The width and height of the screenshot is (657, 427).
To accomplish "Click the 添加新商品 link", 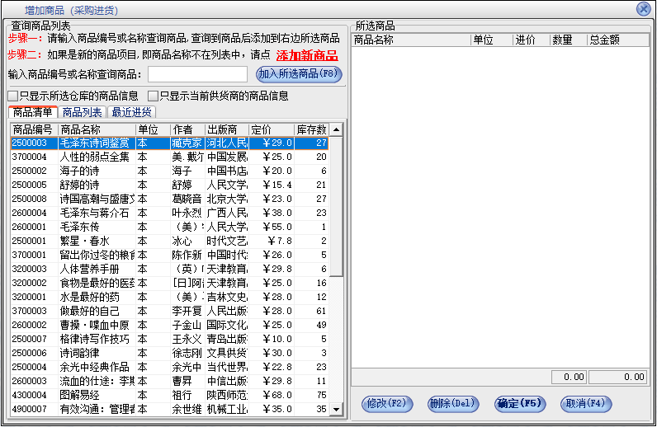I will click(307, 55).
